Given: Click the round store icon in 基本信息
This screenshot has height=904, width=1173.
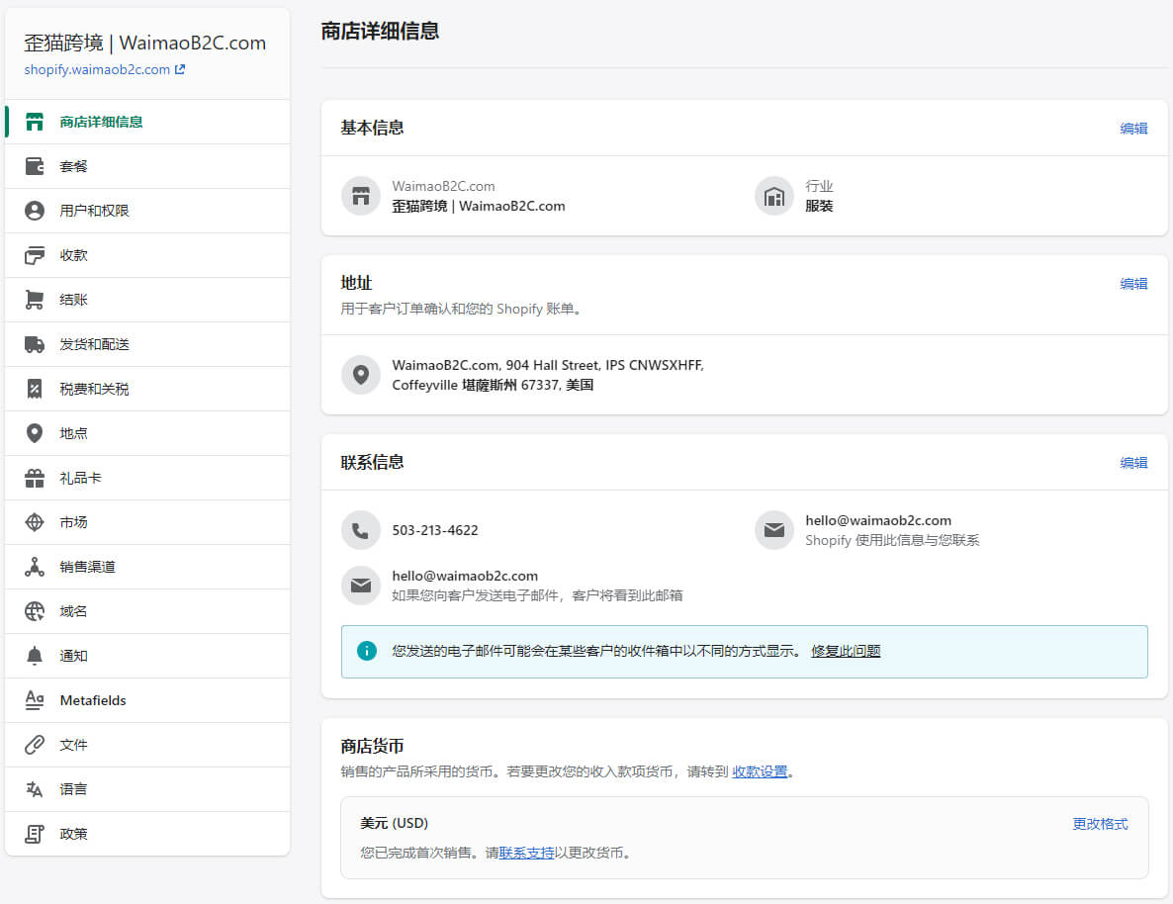Looking at the screenshot, I should pos(361,196).
